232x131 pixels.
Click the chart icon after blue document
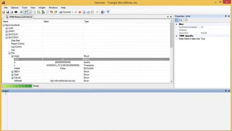pos(88,12)
